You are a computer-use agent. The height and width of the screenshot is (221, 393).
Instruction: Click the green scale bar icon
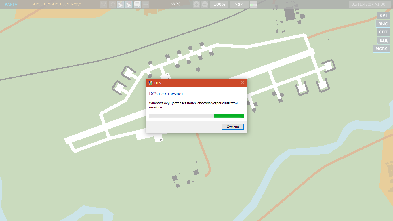coord(253,4)
